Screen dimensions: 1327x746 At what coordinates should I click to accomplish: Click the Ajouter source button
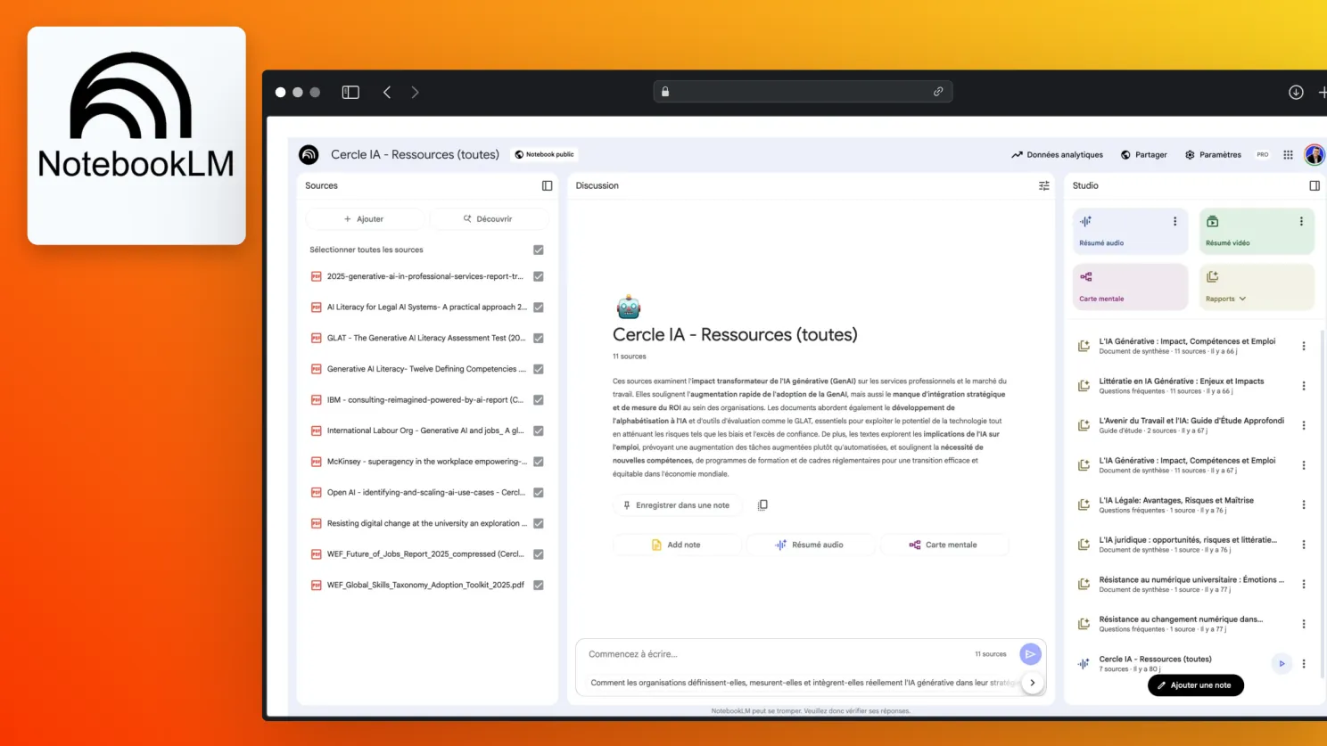pyautogui.click(x=365, y=218)
